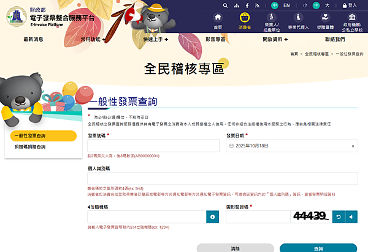
Task: Visit the Facebook page icon
Action: point(247,6)
